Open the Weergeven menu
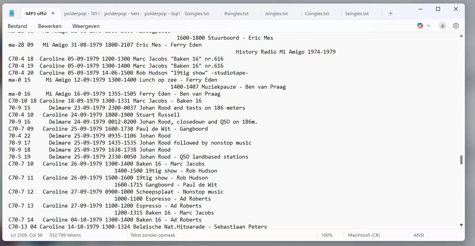Viewport: 475px width, 246px height. point(86,26)
